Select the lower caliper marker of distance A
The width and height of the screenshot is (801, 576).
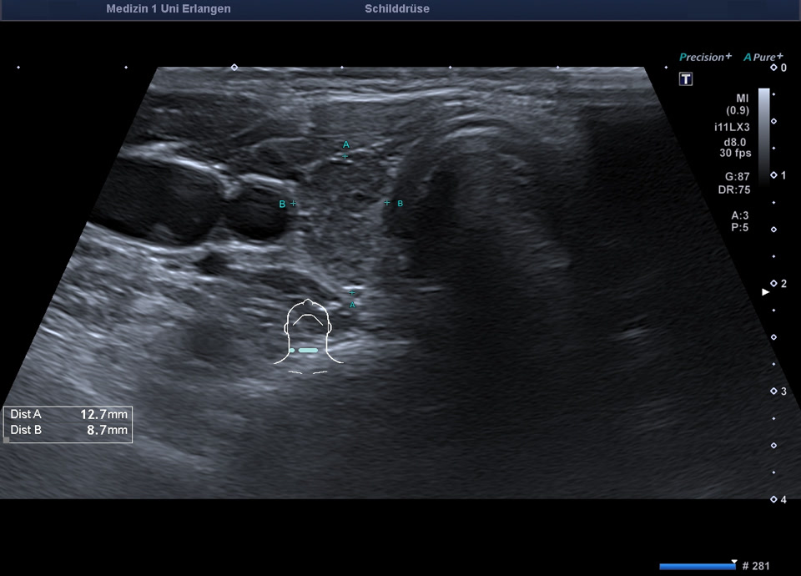point(352,293)
